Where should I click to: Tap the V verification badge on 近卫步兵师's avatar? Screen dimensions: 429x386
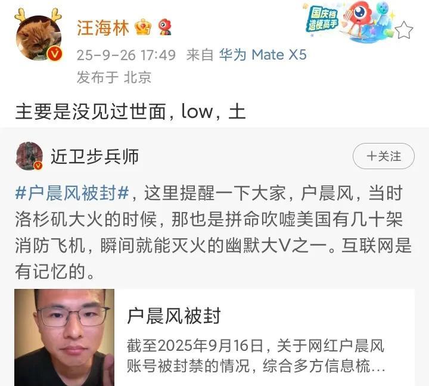click(x=38, y=165)
